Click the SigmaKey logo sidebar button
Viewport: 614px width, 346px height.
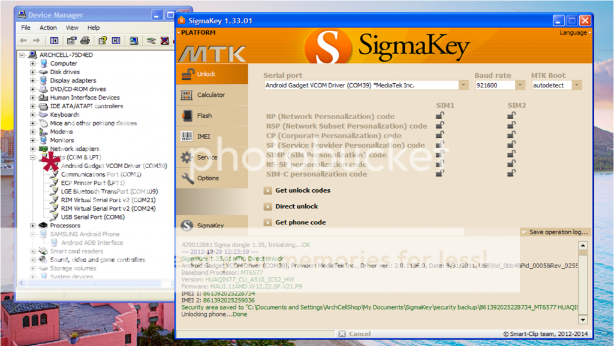(x=187, y=226)
